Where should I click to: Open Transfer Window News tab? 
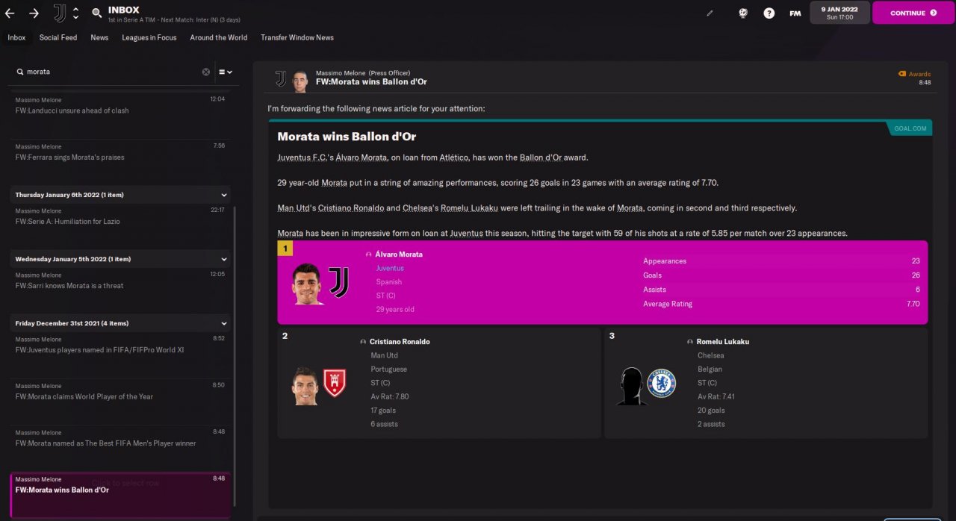tap(297, 37)
